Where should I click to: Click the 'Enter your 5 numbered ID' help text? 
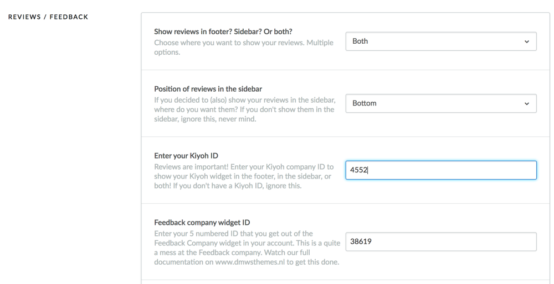pyautogui.click(x=247, y=248)
